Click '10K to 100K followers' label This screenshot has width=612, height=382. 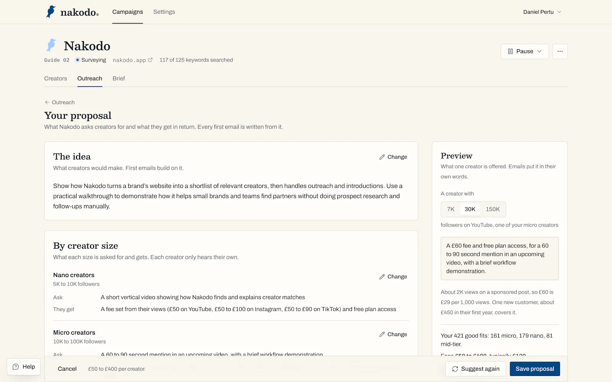80,342
